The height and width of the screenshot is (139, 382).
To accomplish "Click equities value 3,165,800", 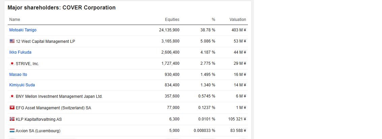I will 170,41.
